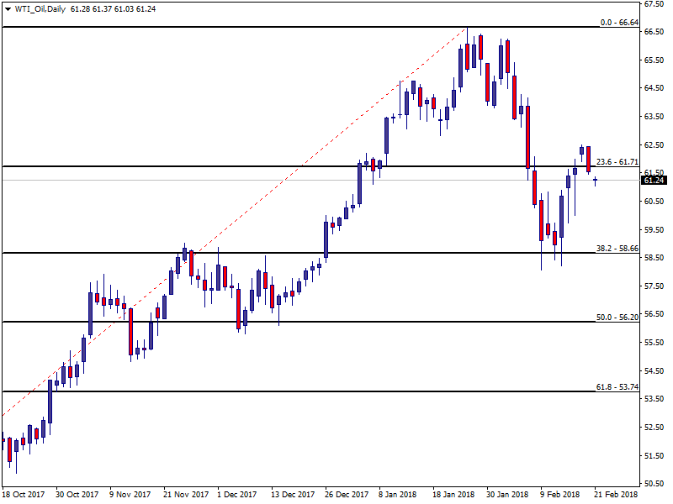Click the 18 Jan 2018 date label

point(454,496)
